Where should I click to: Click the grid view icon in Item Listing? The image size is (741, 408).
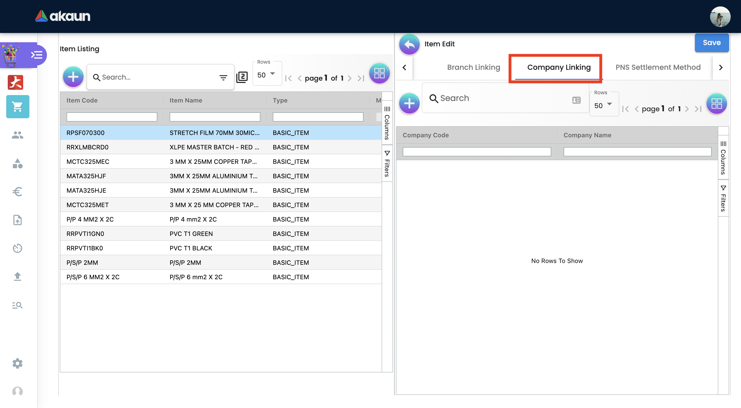pyautogui.click(x=379, y=73)
